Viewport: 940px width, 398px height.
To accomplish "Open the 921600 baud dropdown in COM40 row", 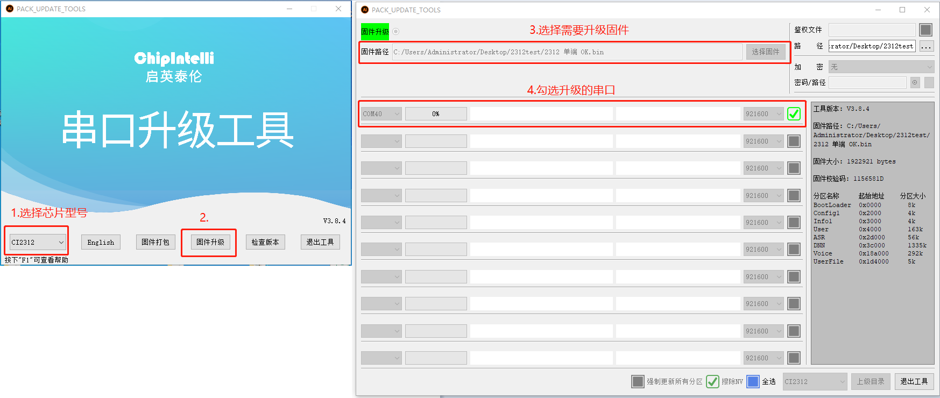I will pyautogui.click(x=764, y=114).
